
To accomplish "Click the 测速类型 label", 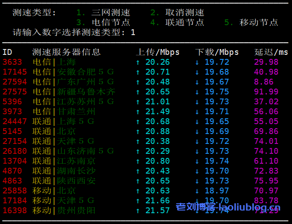I will pos(34,13).
